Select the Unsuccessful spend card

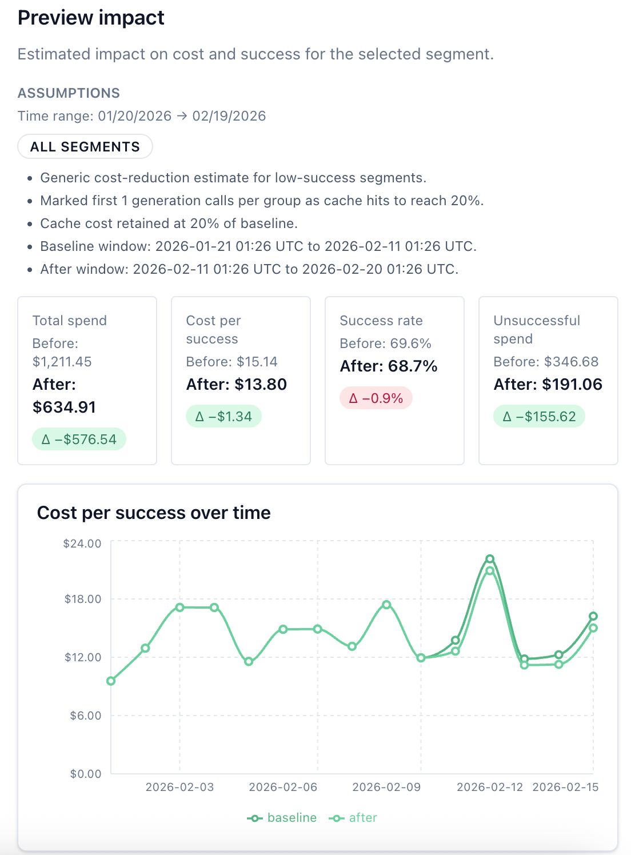click(x=548, y=379)
